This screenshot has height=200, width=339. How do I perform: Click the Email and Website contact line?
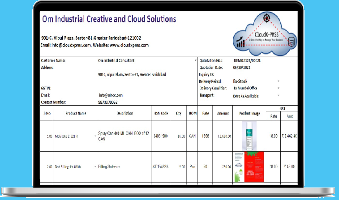(94, 45)
